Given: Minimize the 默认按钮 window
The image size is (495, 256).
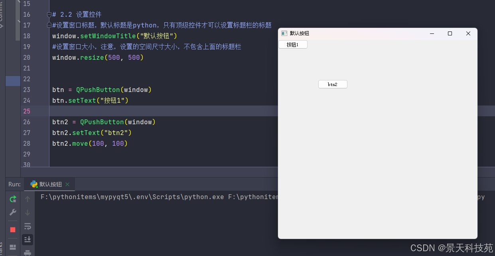Looking at the screenshot, I should 432,33.
